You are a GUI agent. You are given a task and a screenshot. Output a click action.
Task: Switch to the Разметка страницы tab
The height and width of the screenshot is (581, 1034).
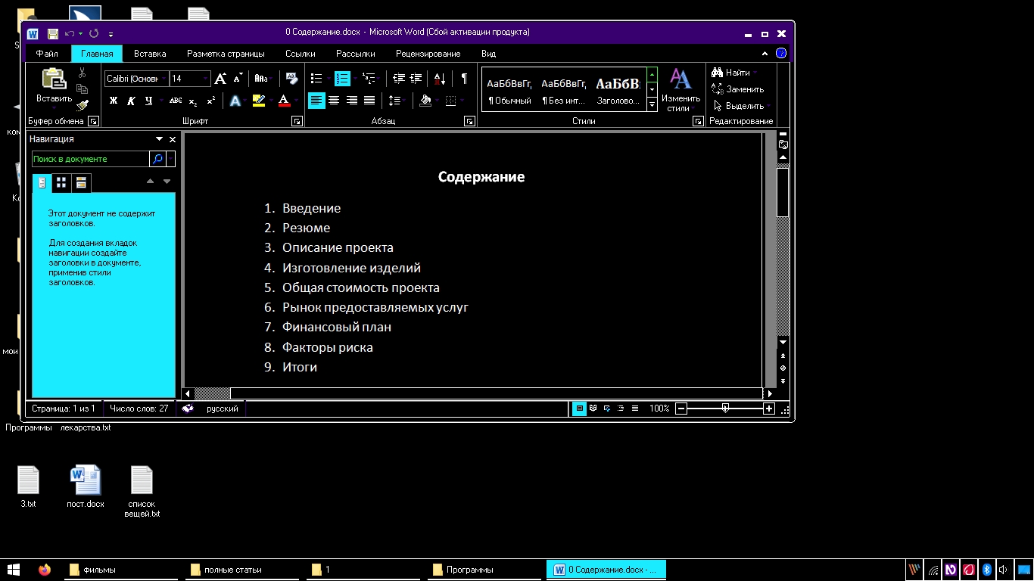[x=226, y=54]
